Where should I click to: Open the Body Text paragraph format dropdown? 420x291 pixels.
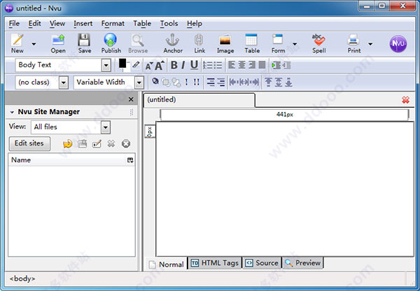106,65
